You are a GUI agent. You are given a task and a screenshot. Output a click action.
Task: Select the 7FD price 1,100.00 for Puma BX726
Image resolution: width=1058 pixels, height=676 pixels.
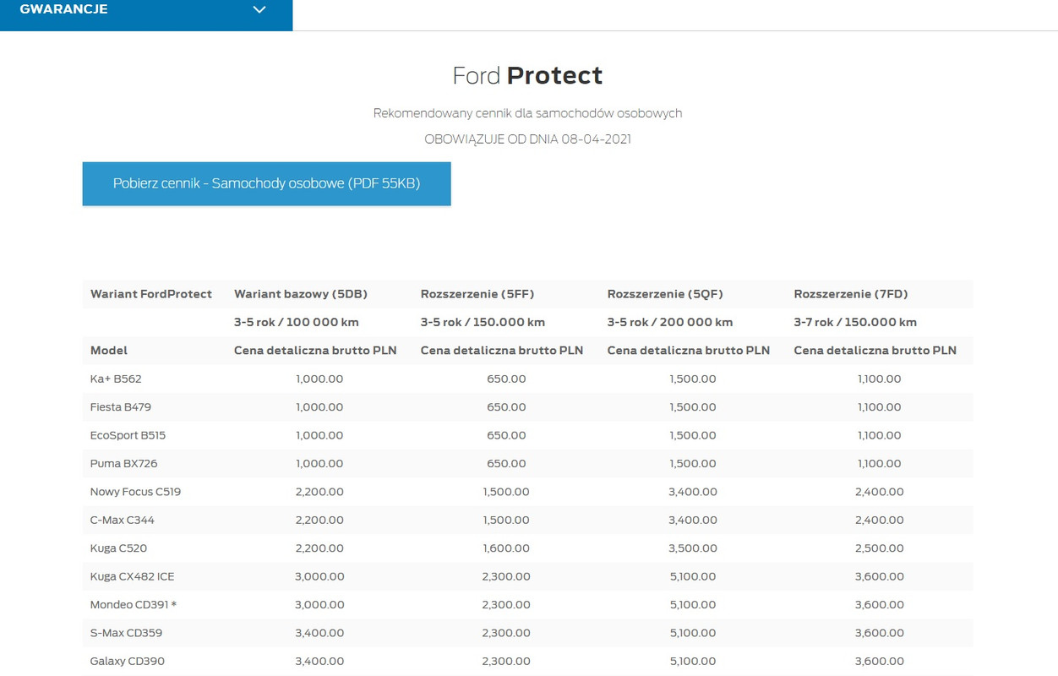[x=880, y=463]
